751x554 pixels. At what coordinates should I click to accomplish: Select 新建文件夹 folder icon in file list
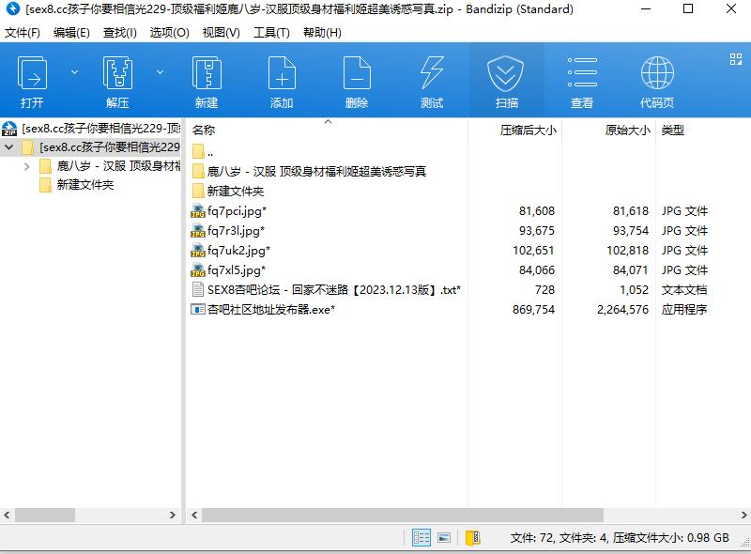(x=198, y=191)
